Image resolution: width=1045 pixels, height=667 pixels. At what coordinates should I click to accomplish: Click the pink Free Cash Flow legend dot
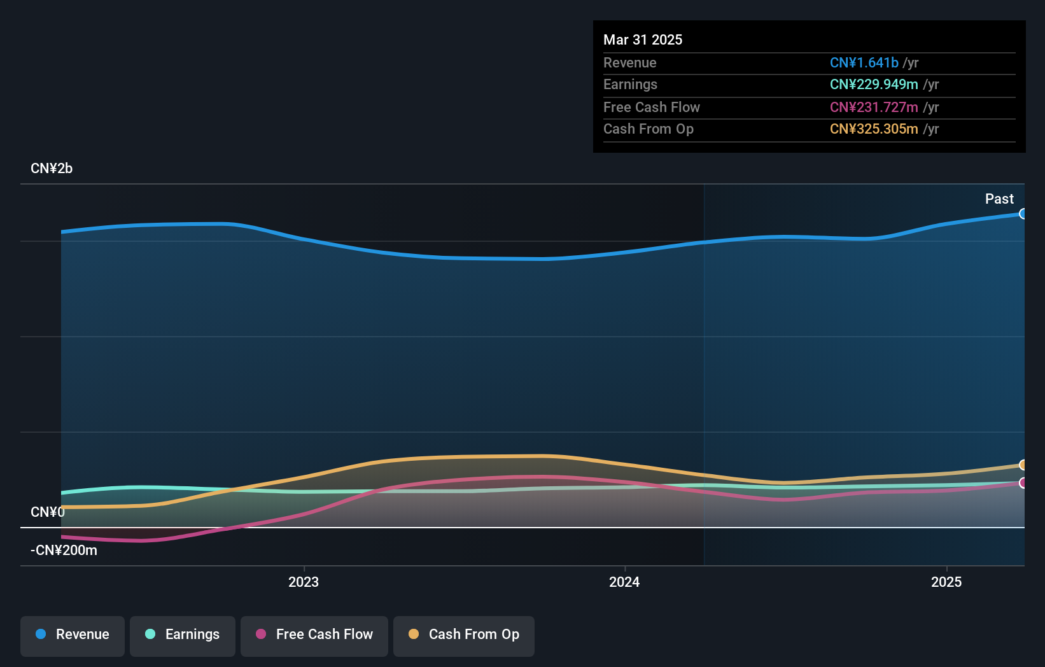[x=261, y=634]
